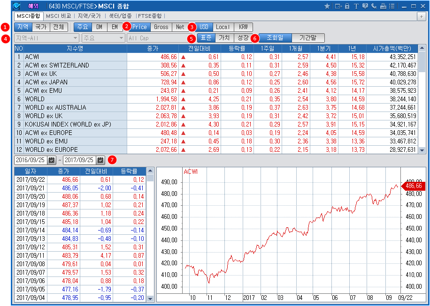Switch to the 섹터/업종 tab
Image resolution: width=430 pixels, height=306 pixels.
point(120,16)
